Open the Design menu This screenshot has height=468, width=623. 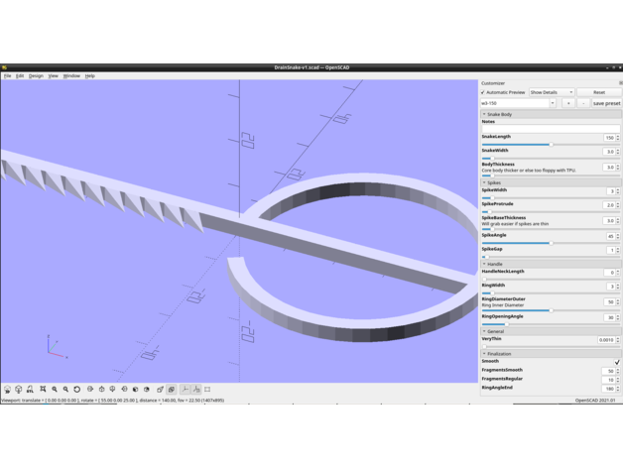(36, 75)
